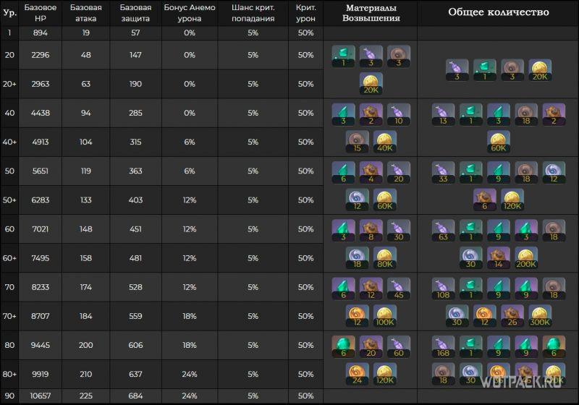Select the 60K Mora coin in level 40 totals

pyautogui.click(x=498, y=142)
